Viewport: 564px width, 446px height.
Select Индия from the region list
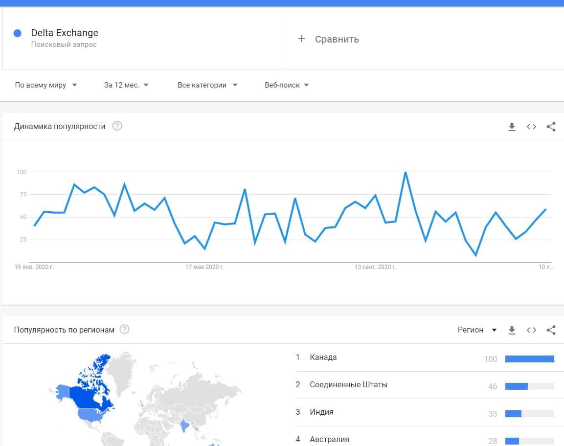pyautogui.click(x=321, y=412)
